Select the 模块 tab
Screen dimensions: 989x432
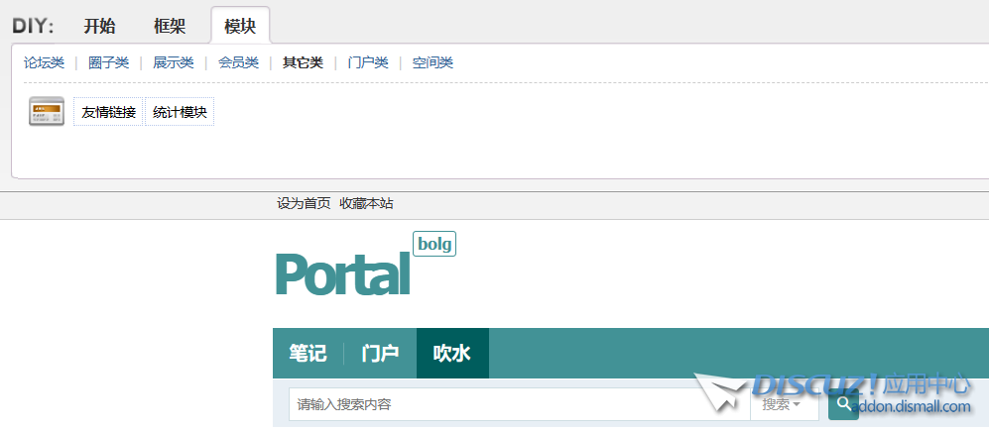240,26
